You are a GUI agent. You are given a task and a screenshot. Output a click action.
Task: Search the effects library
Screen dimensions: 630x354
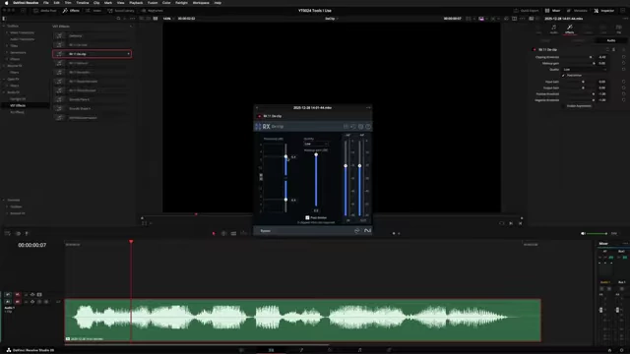point(118,19)
